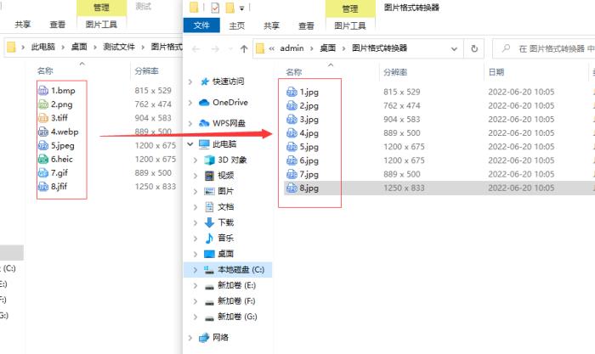Click the 3D 对象 folder icon

click(x=209, y=160)
